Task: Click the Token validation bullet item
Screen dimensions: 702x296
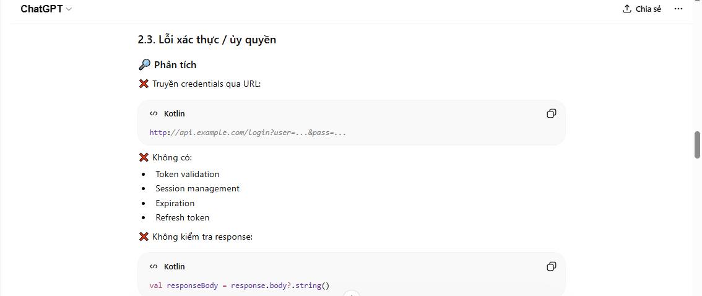Action: [187, 174]
